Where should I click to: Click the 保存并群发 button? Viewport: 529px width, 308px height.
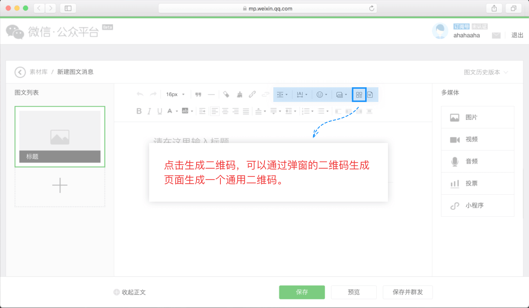[408, 292]
